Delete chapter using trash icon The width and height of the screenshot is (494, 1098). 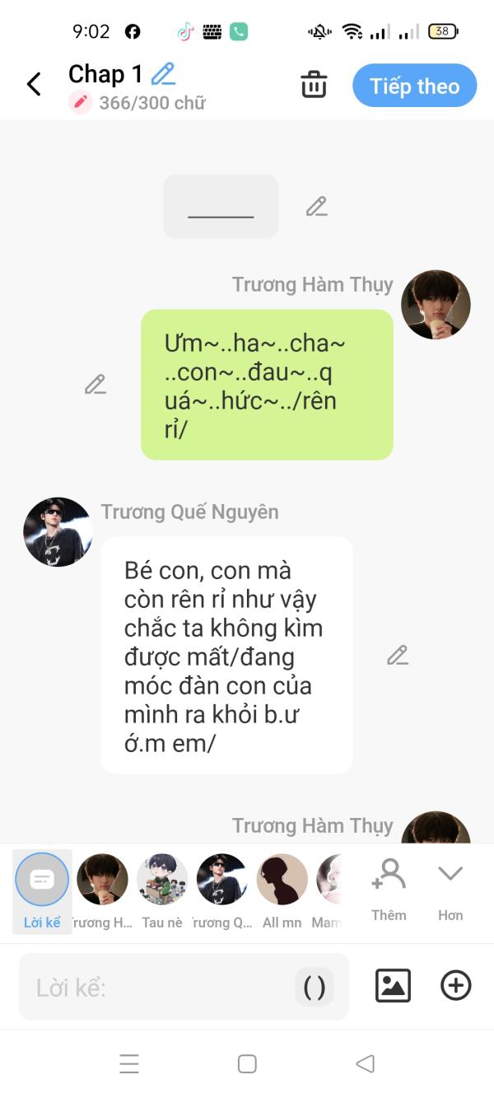click(314, 84)
